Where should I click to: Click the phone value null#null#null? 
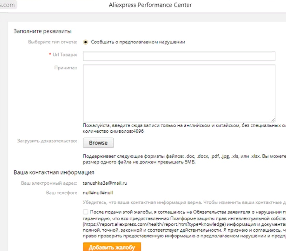pyautogui.click(x=98, y=193)
